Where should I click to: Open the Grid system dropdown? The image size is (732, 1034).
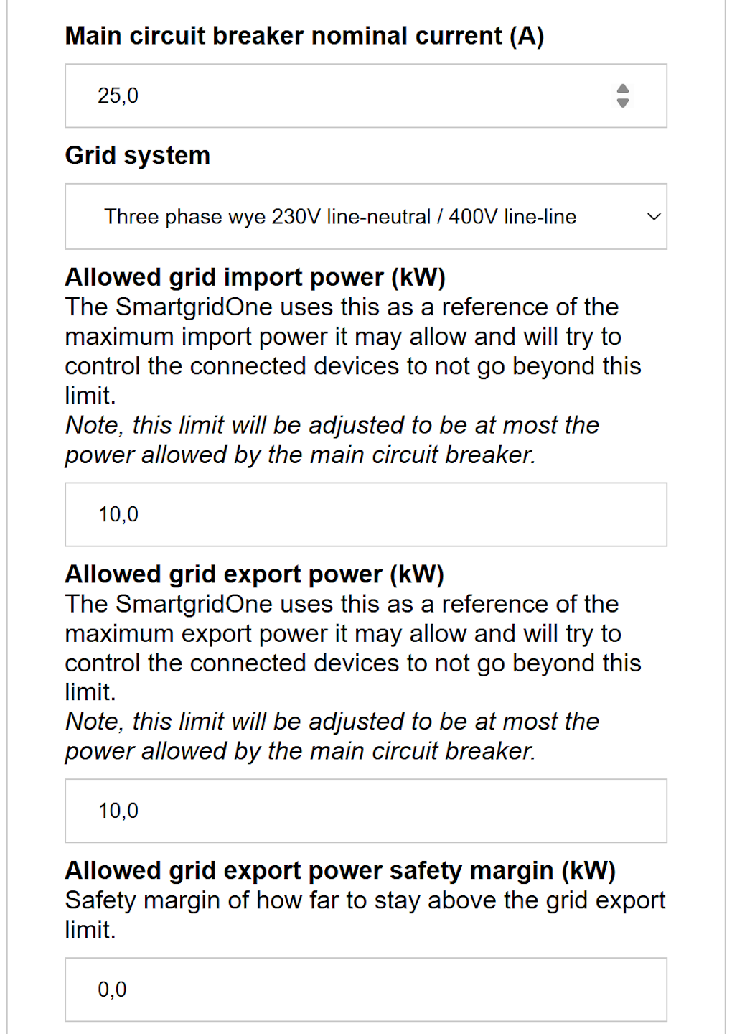pyautogui.click(x=366, y=217)
